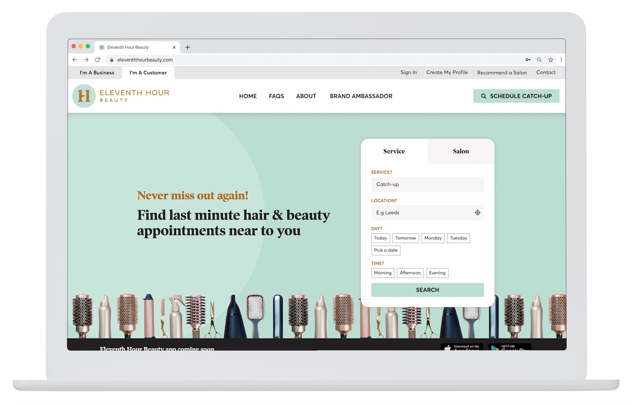The width and height of the screenshot is (635, 404).
Task: Click the Schedule Catch-Up button
Action: point(516,96)
